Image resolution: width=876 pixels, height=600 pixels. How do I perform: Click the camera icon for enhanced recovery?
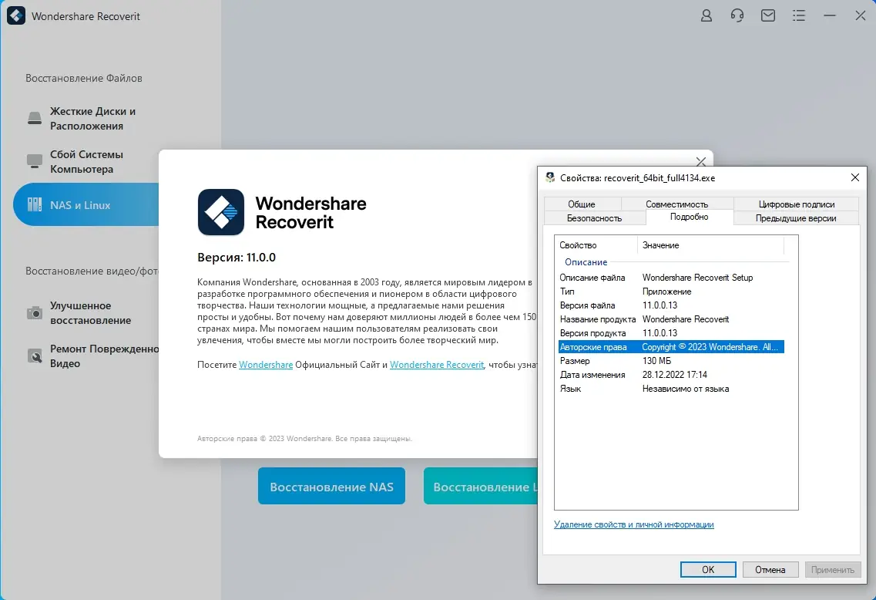click(35, 312)
